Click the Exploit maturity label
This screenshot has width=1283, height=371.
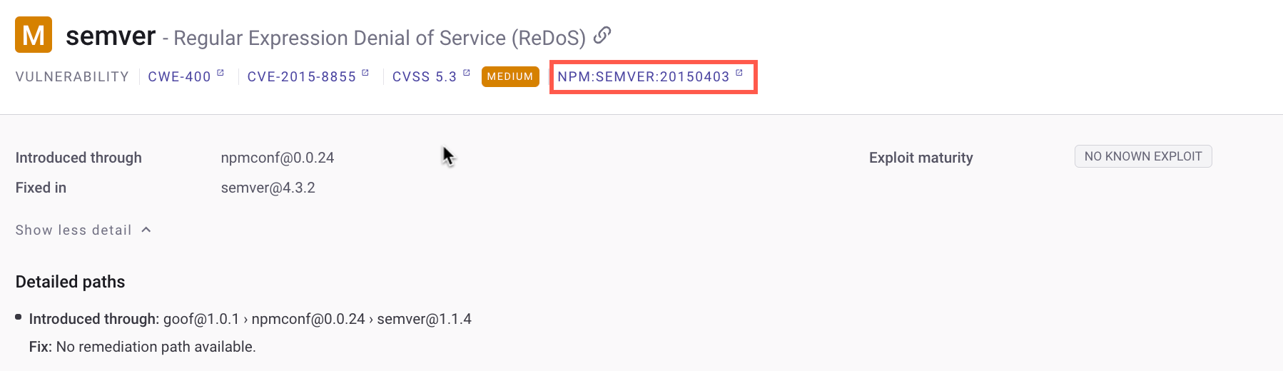click(921, 158)
